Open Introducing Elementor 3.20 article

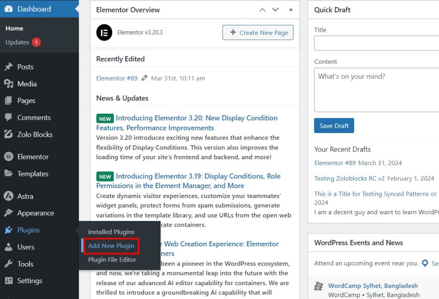tap(187, 123)
